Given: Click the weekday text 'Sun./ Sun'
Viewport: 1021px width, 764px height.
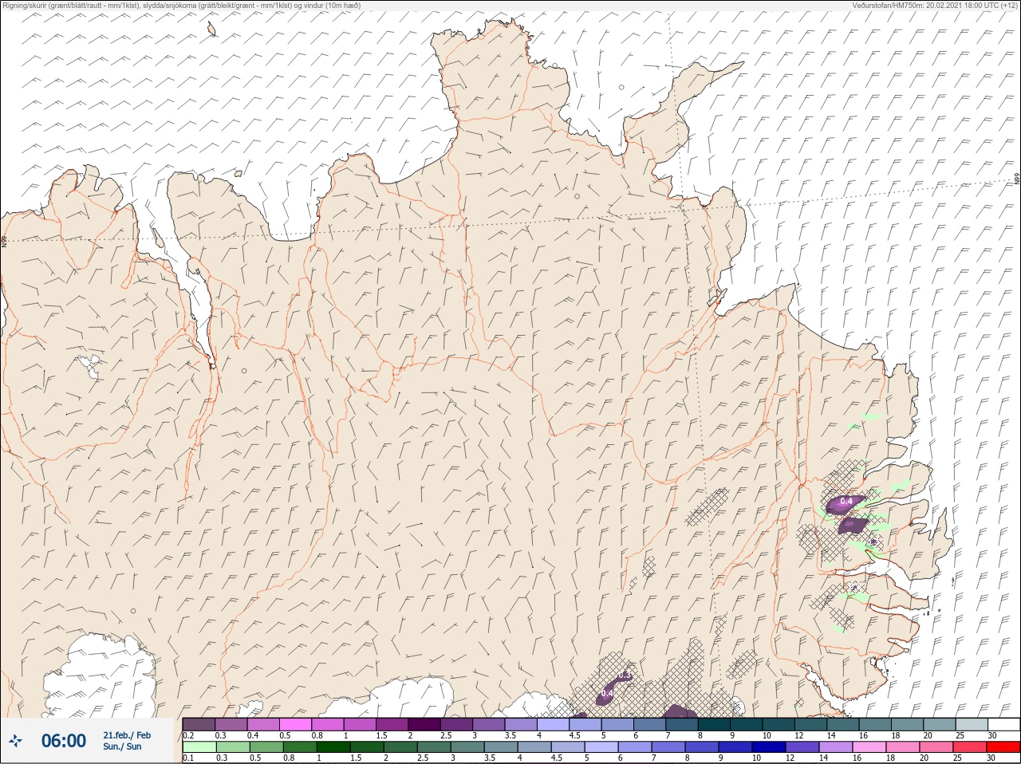Looking at the screenshot, I should (123, 746).
